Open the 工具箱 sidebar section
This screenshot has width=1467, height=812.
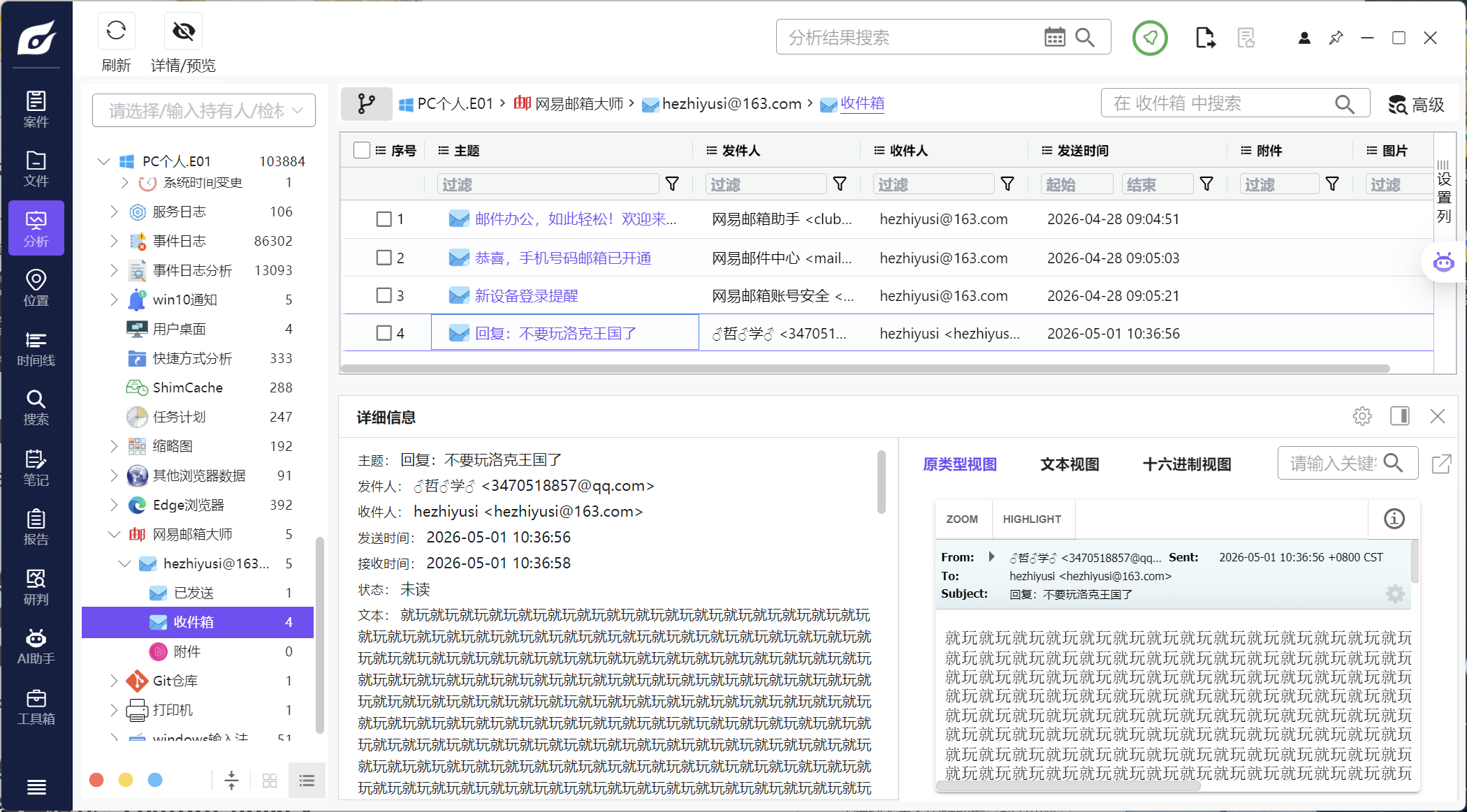tap(36, 707)
